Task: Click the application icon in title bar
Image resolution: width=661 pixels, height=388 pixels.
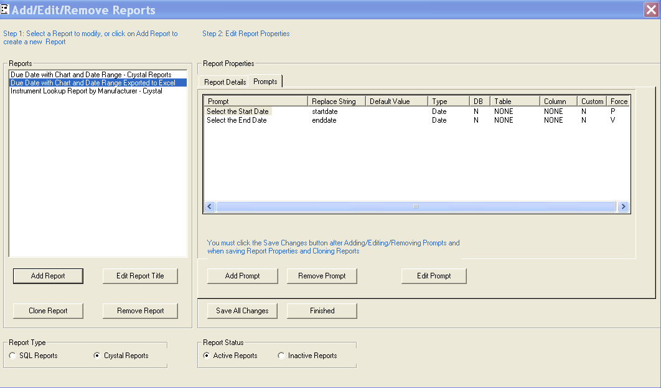Action: click(x=6, y=9)
